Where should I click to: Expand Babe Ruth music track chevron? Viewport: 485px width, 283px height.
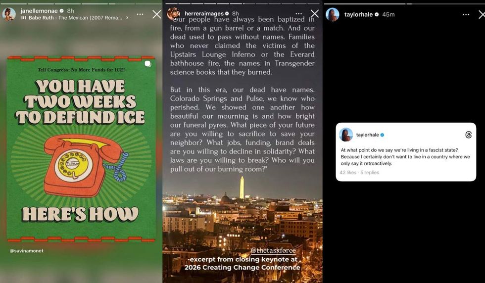point(127,18)
